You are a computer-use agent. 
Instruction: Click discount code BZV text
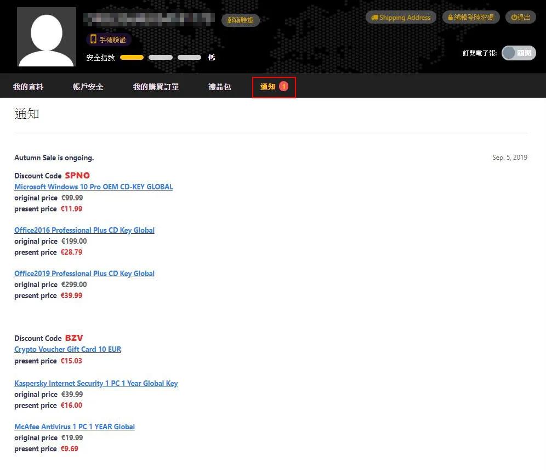[x=74, y=338]
